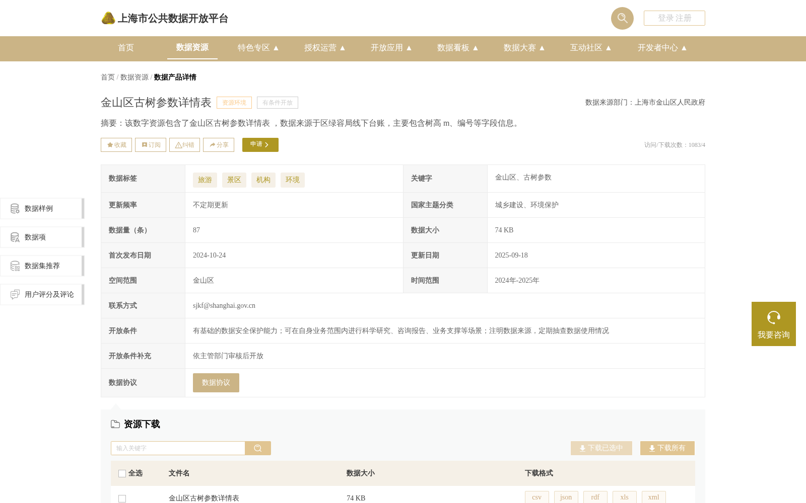Click the 收藏 star button
Screen dimensions: 806x503
coord(116,145)
